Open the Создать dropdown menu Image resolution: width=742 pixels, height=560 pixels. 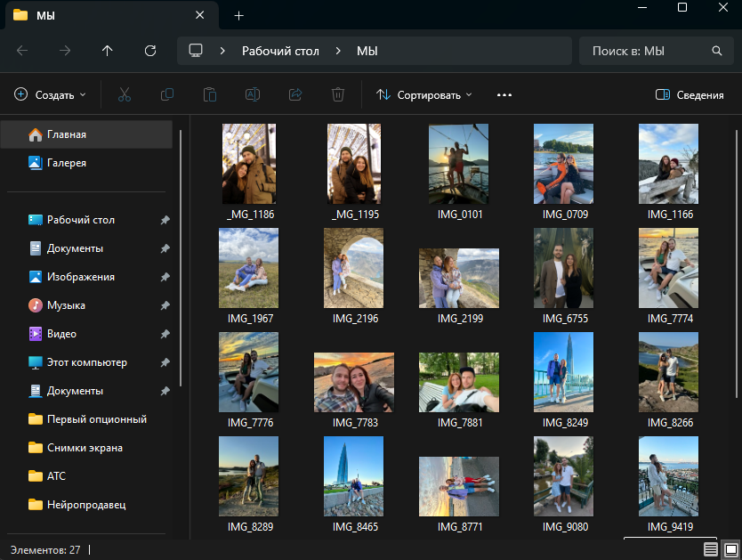pos(51,94)
